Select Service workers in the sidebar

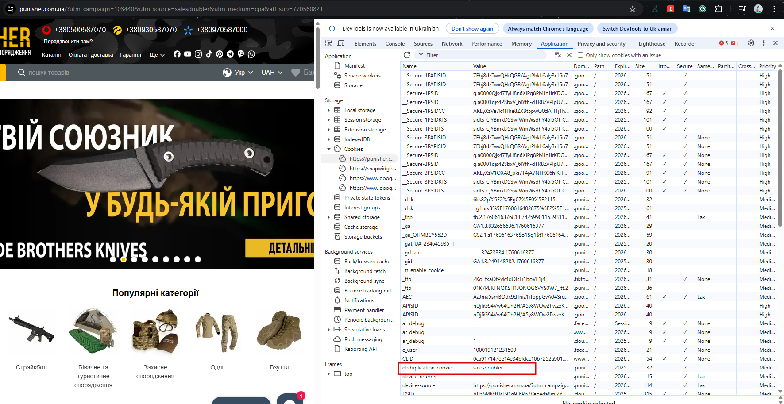pyautogui.click(x=363, y=76)
